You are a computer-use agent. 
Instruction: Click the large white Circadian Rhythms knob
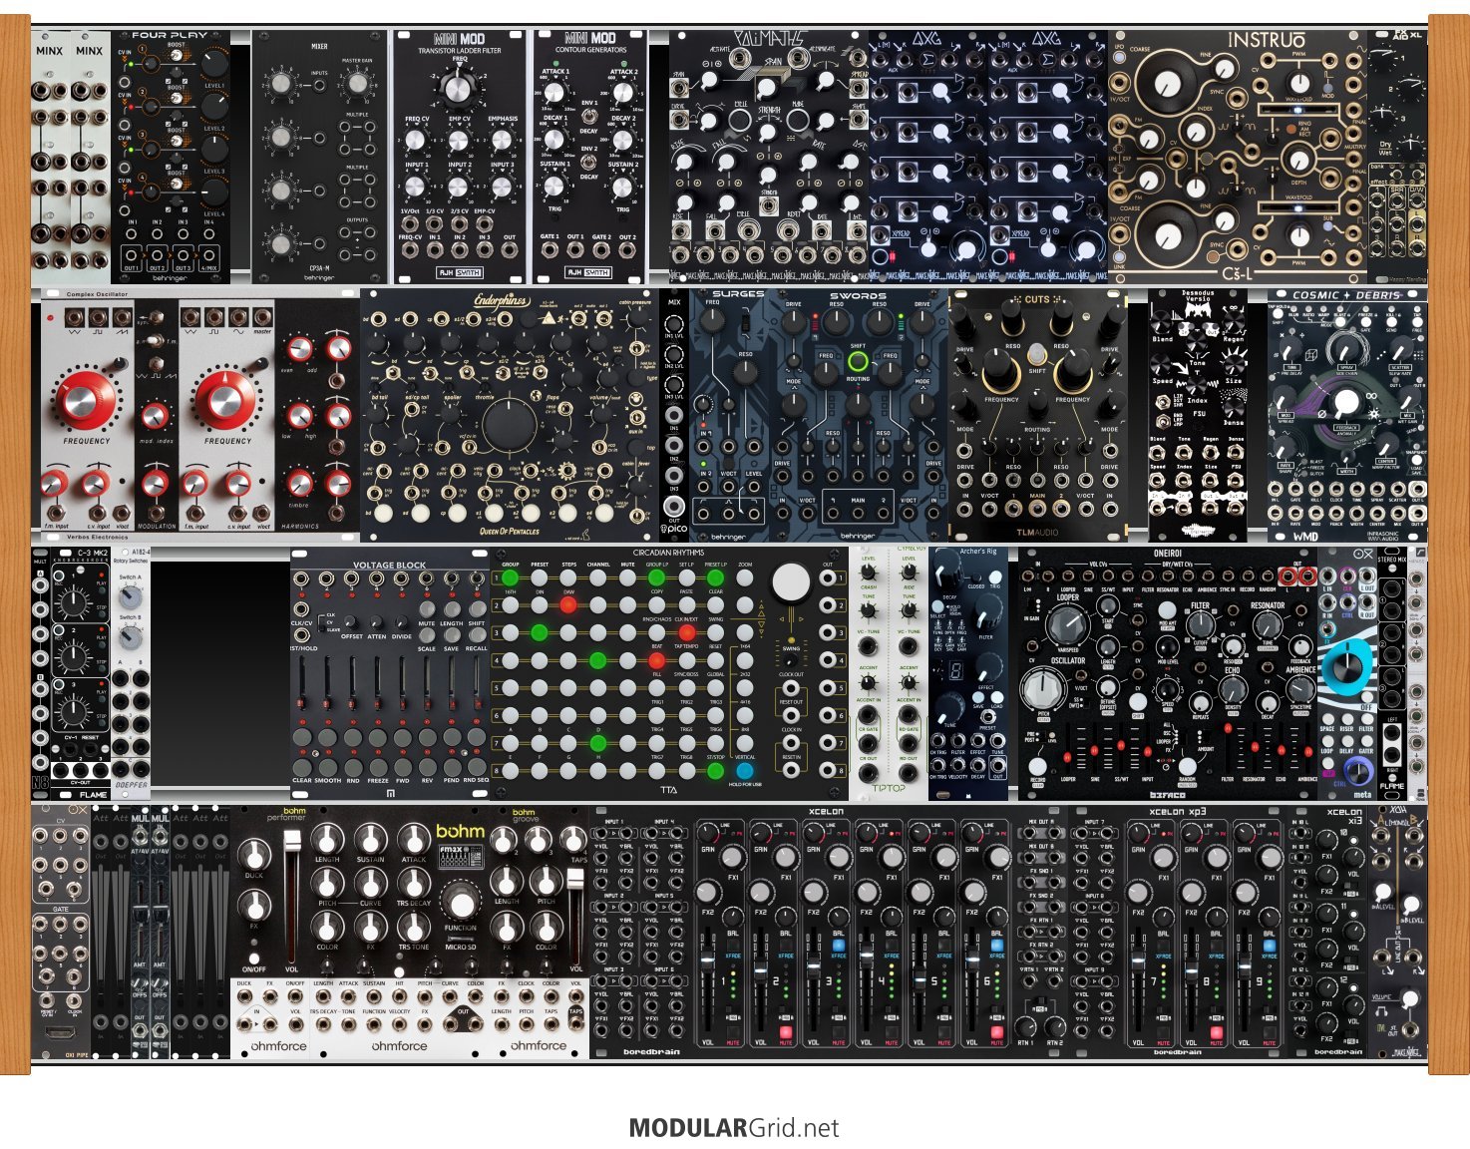click(791, 583)
